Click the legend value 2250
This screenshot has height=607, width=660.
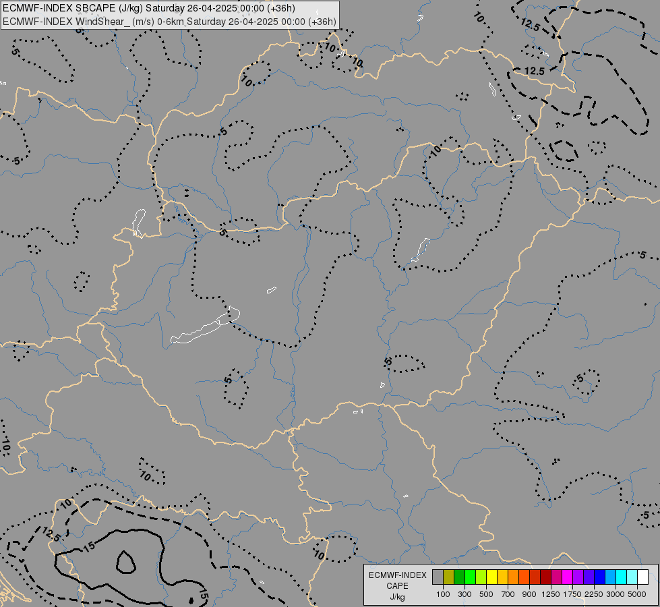click(594, 594)
